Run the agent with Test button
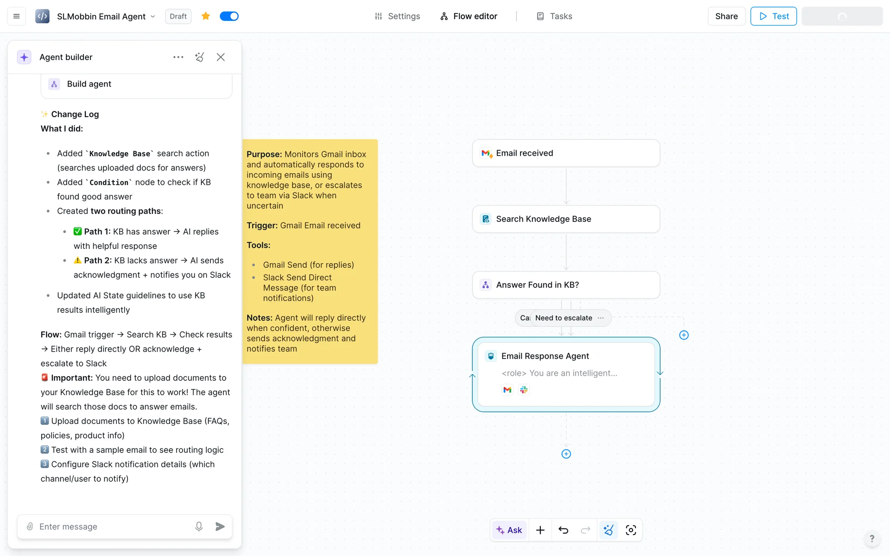Screen dimensions: 890x556 [773, 16]
